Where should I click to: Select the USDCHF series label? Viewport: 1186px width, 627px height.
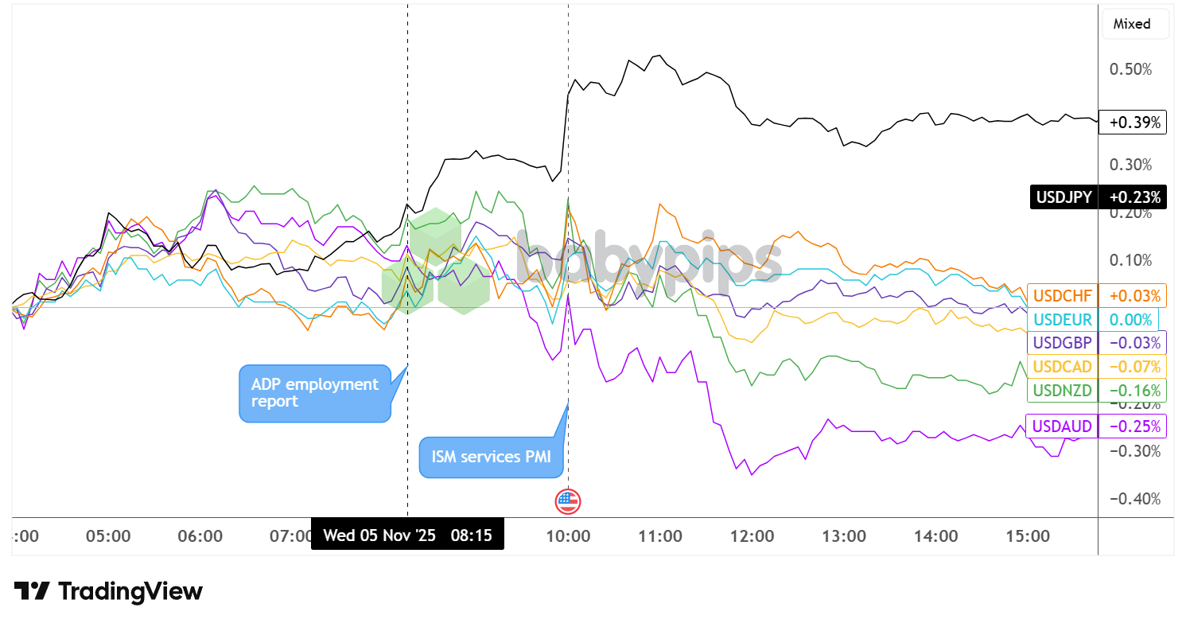(1063, 296)
